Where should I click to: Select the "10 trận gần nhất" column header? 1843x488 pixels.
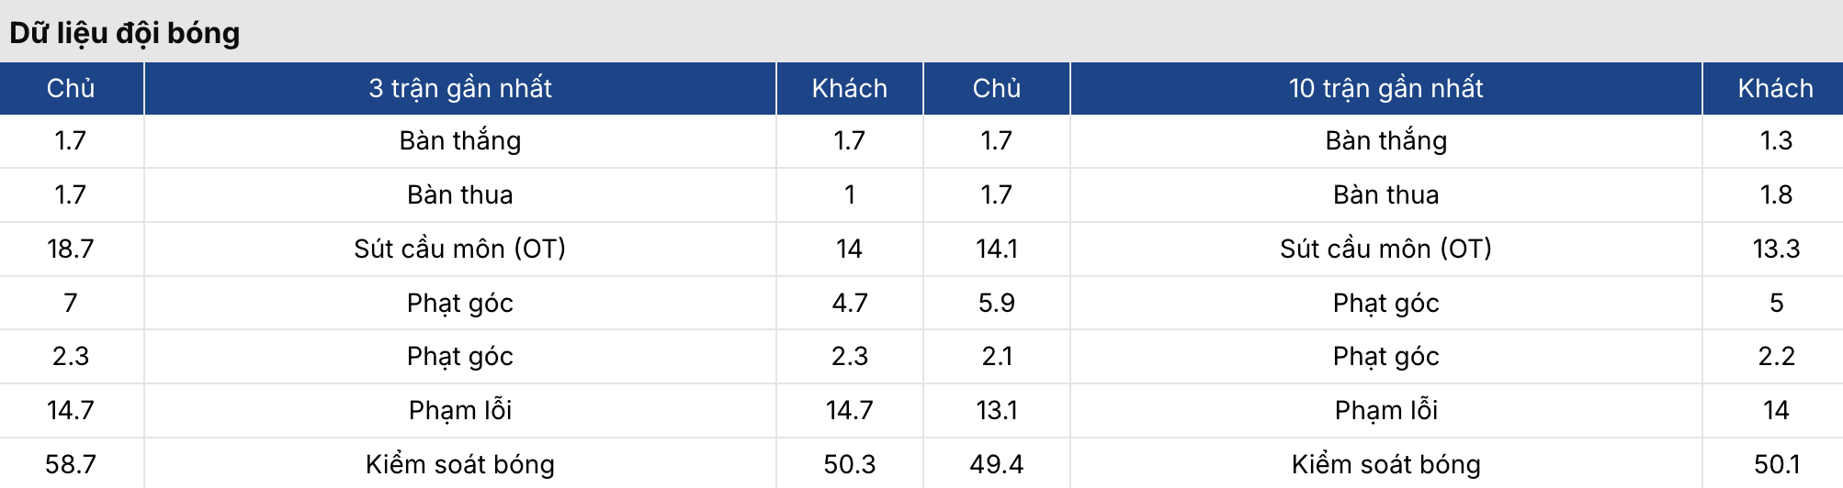click(x=1385, y=88)
